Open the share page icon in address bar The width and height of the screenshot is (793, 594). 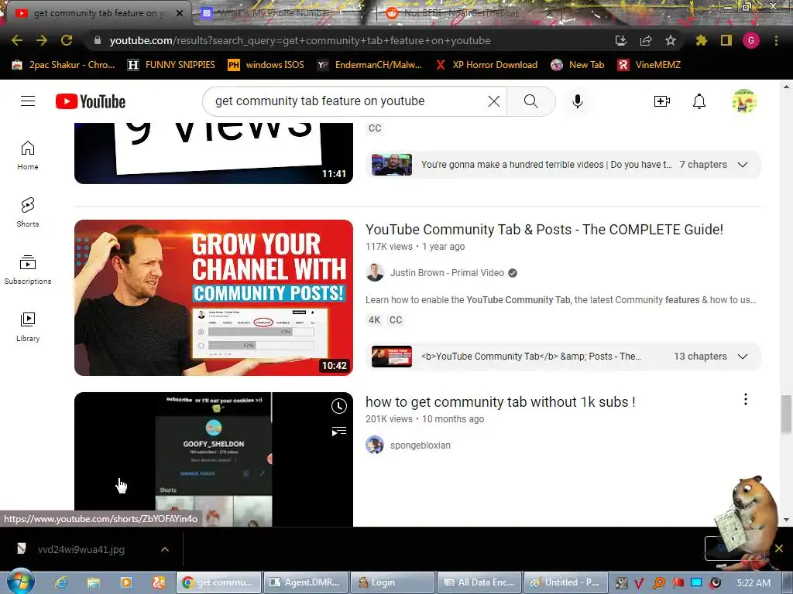point(646,40)
